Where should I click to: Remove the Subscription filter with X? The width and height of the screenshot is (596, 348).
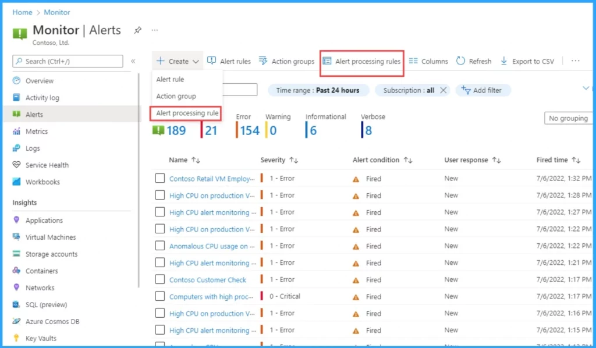coord(443,90)
